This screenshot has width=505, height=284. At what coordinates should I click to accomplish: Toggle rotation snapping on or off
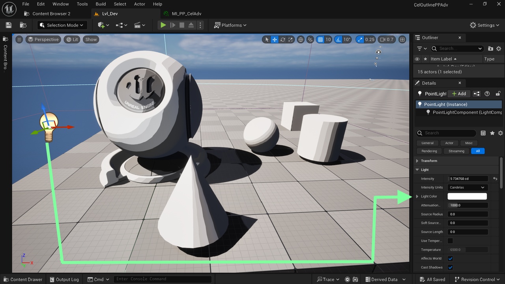point(338,39)
